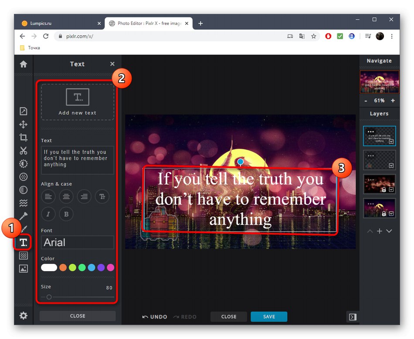Select the Cutout scissors tool
Screen dimensions: 414x339
[23, 151]
